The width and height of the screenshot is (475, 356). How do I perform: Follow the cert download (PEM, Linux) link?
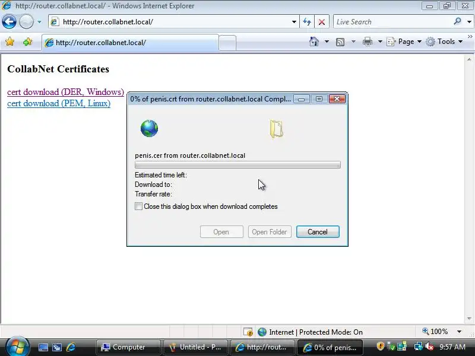pyautogui.click(x=59, y=103)
